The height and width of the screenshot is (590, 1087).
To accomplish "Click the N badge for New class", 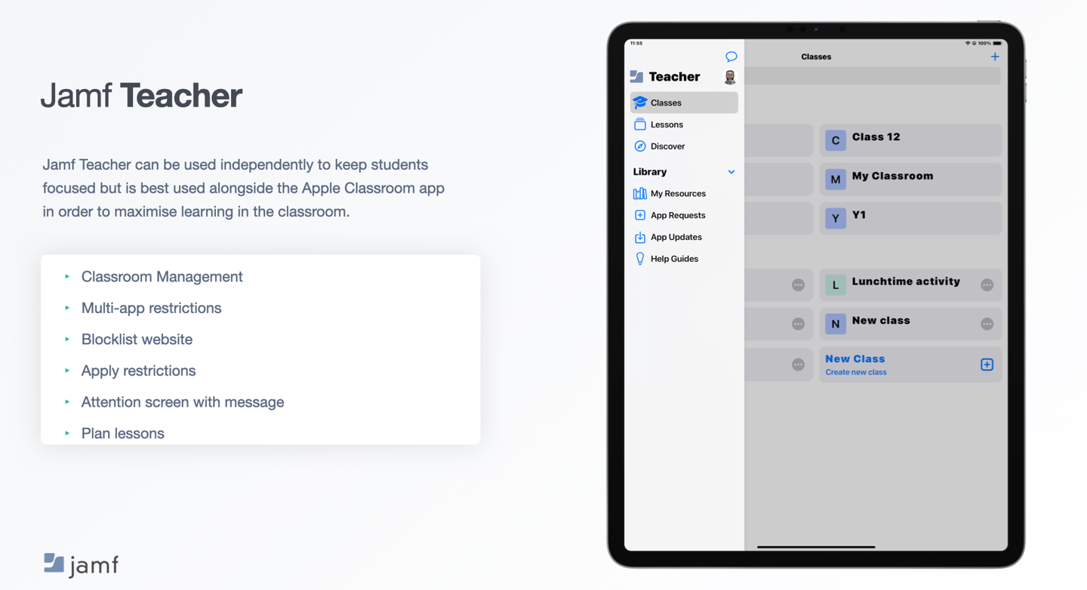I will (836, 324).
